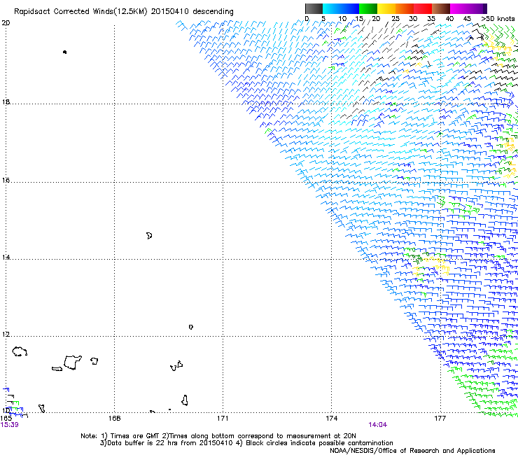Pick the red 30–35 knots legend segment
This screenshot has height=455, width=518.
pyautogui.click(x=423, y=8)
